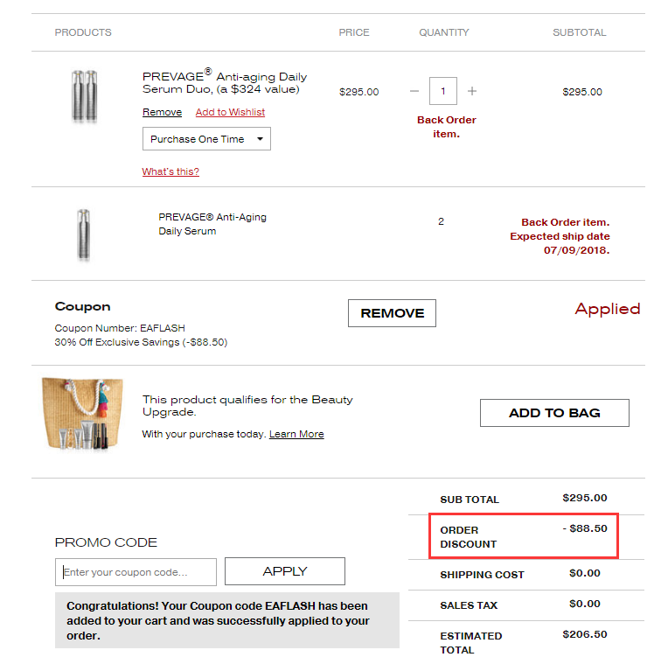This screenshot has height=671, width=661.
Task: View the single Anti-Aging Daily Serum image
Action: [x=84, y=234]
